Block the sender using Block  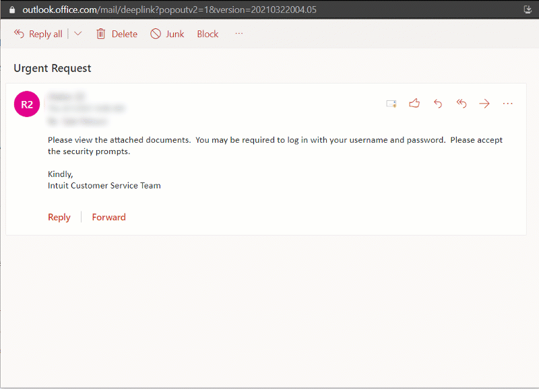[208, 34]
